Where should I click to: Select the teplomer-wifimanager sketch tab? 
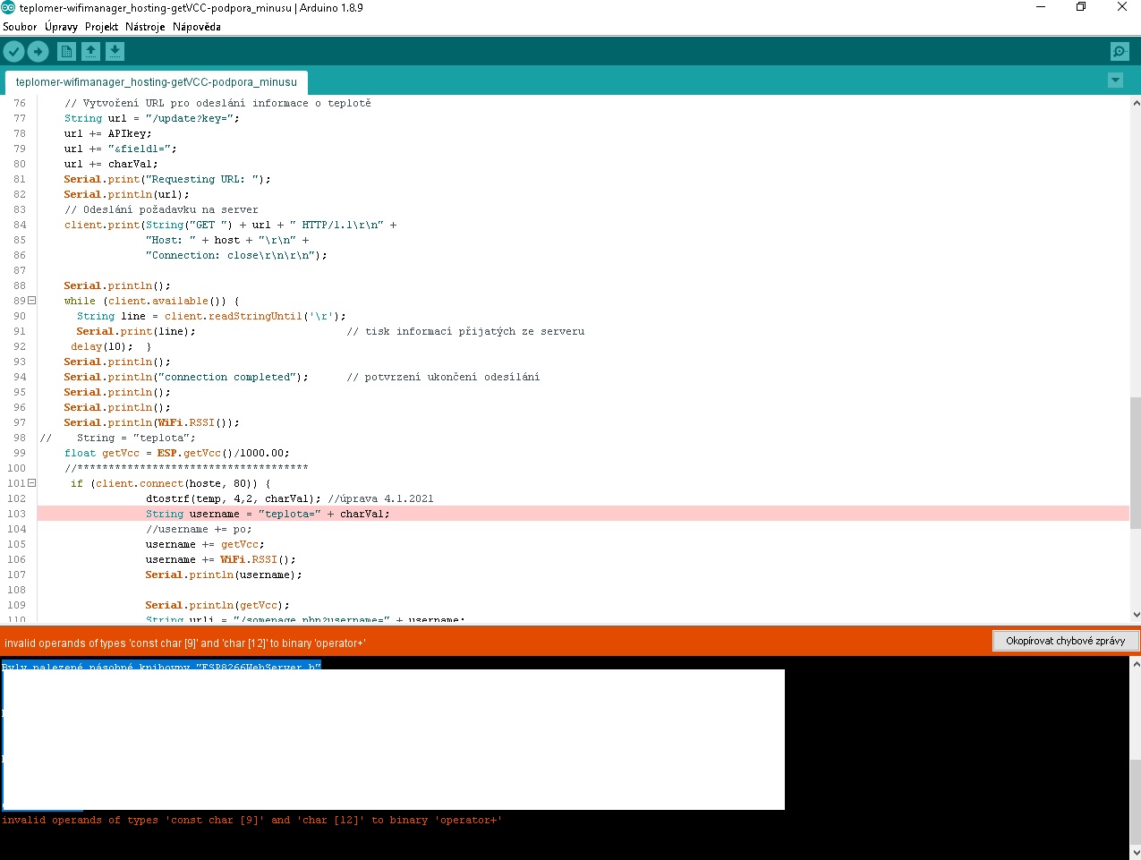(x=156, y=82)
